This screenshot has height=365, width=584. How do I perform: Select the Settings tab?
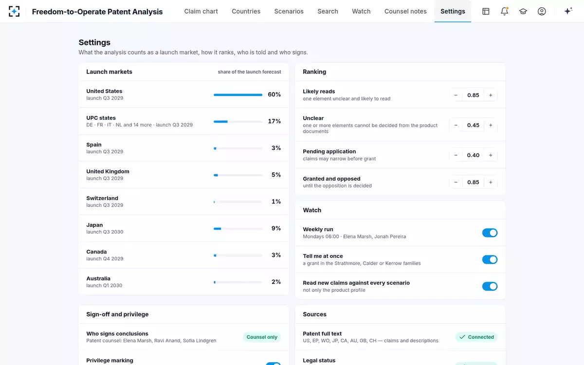[x=453, y=11]
